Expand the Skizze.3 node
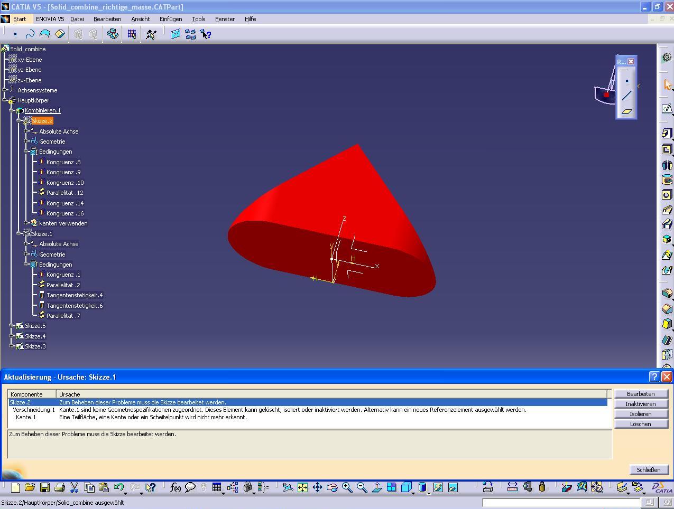The image size is (674, 509). pos(12,346)
